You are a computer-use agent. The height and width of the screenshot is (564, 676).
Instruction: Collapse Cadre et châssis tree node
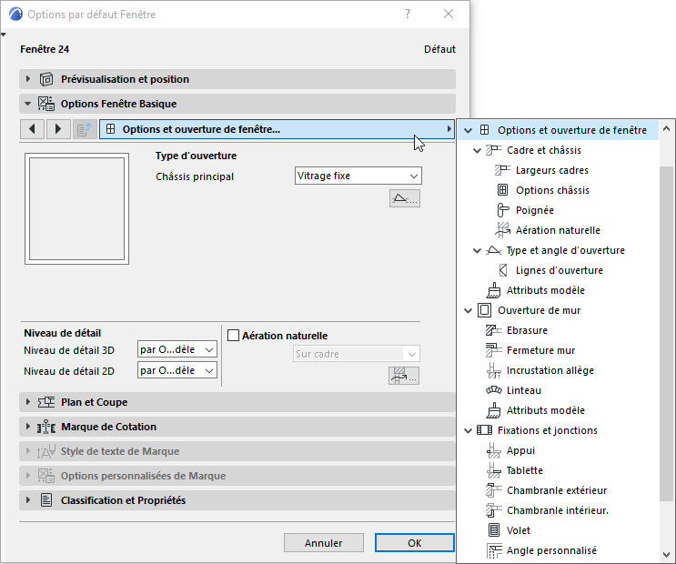click(x=477, y=150)
